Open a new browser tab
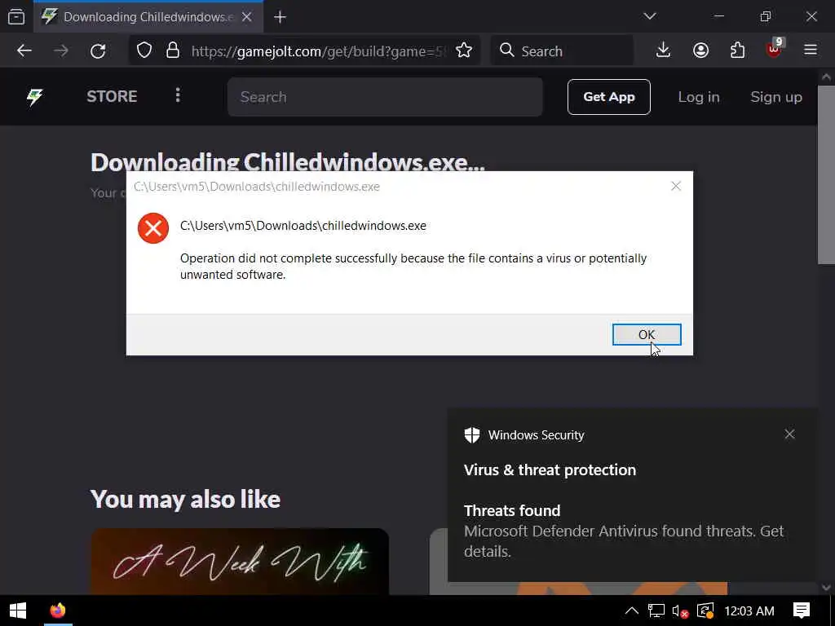The width and height of the screenshot is (835, 626). 280,18
